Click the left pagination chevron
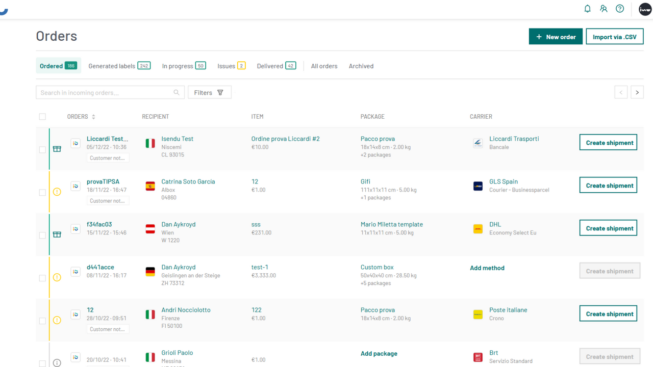The height and width of the screenshot is (367, 653). 621,92
